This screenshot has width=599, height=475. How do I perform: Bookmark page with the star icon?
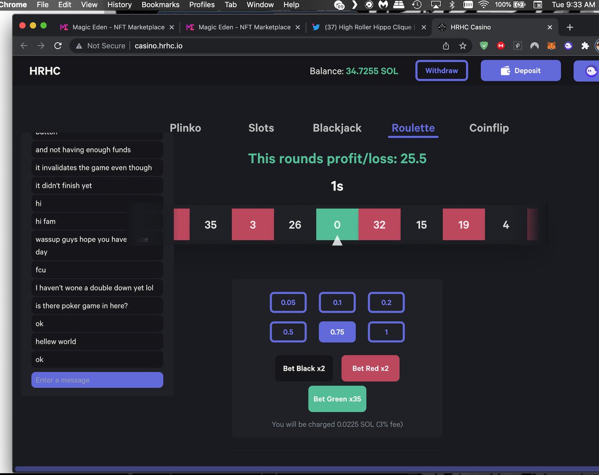(x=463, y=45)
